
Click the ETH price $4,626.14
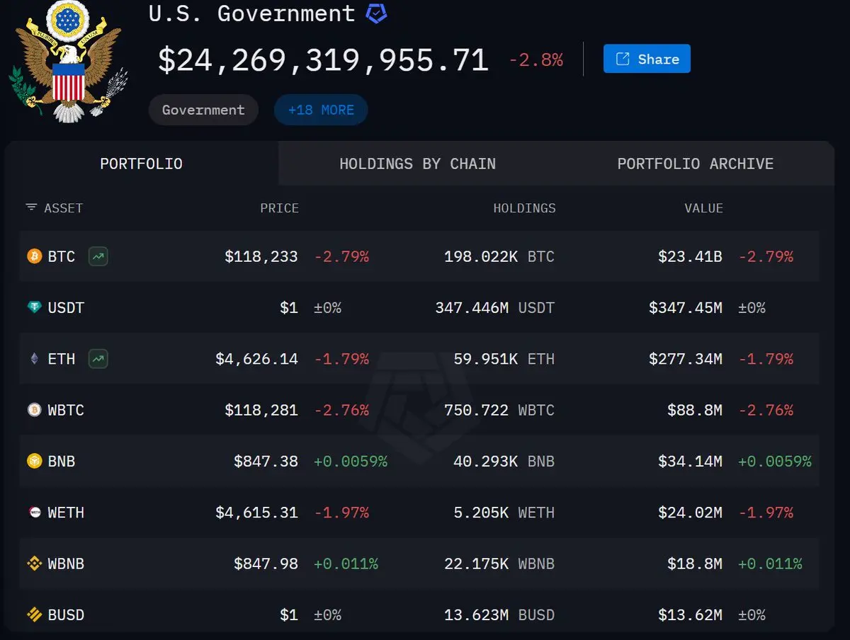point(256,359)
